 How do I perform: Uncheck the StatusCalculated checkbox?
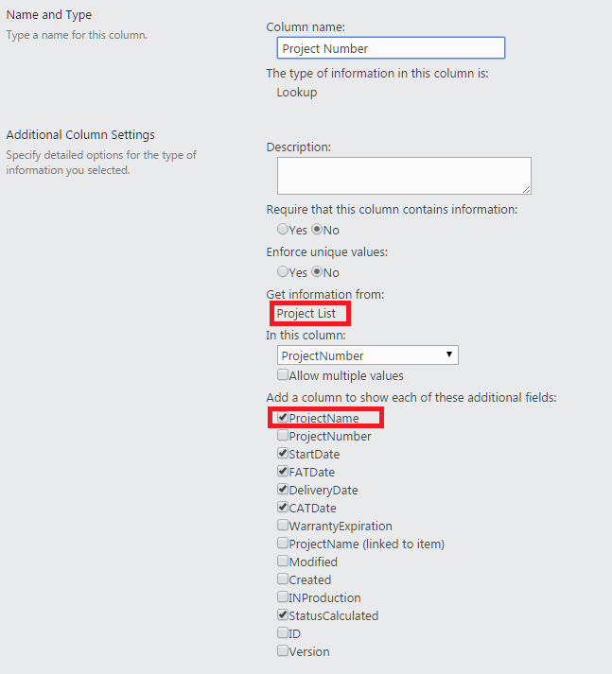283,615
